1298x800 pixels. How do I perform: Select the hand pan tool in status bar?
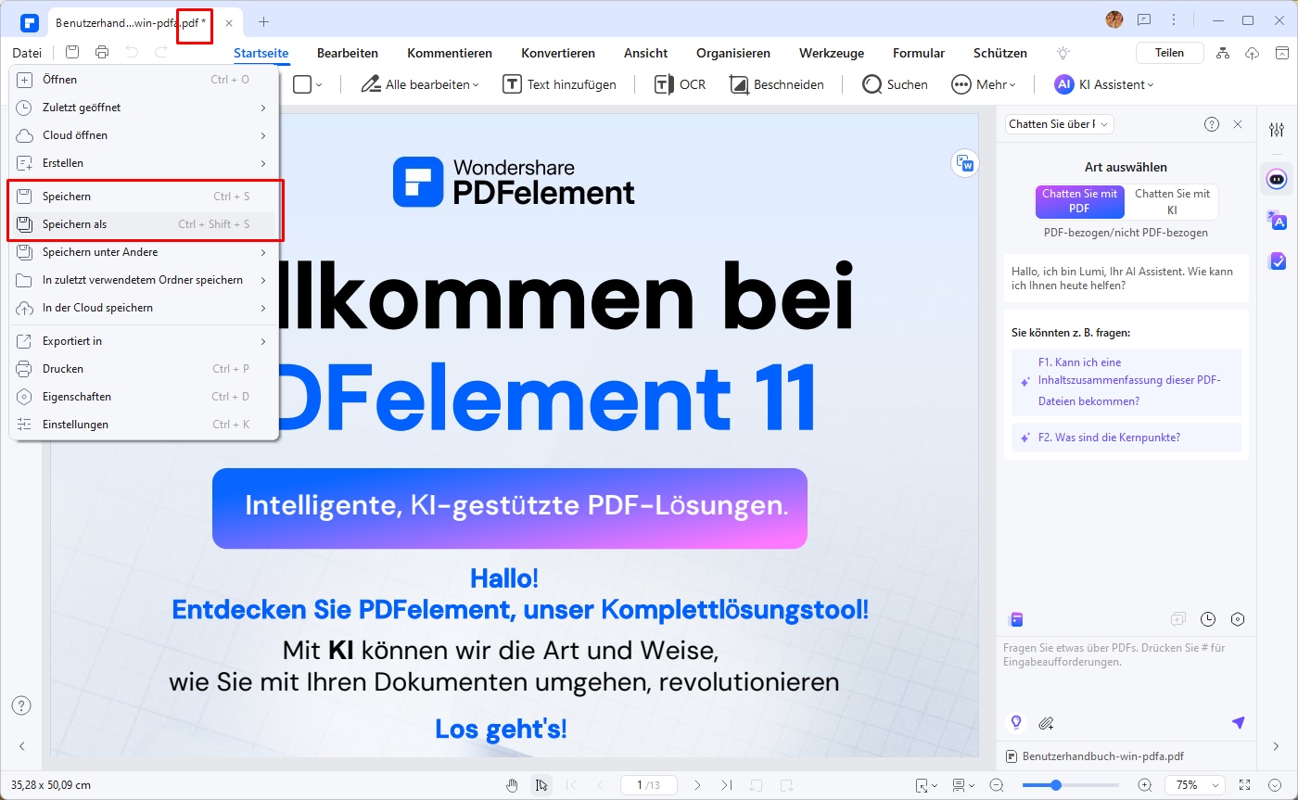tap(513, 785)
